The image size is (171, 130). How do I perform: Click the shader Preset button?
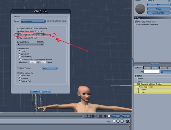159,9
